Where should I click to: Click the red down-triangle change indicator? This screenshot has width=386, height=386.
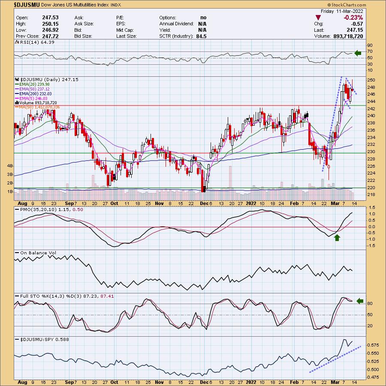click(x=318, y=18)
